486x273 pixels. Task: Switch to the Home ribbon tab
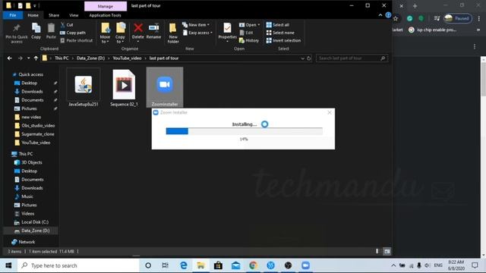click(x=33, y=15)
